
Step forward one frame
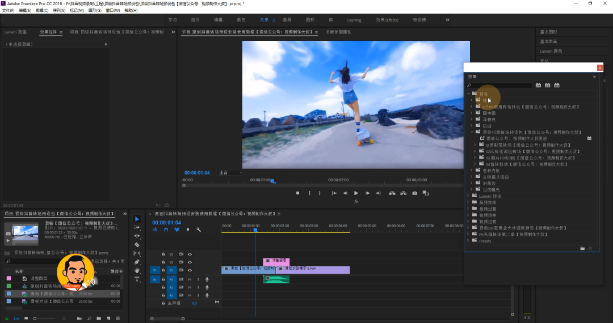pyautogui.click(x=367, y=193)
